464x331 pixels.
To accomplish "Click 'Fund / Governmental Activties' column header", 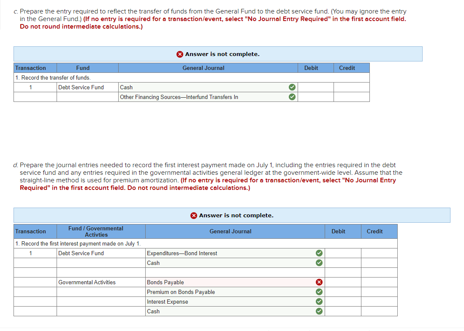I will click(x=101, y=232).
